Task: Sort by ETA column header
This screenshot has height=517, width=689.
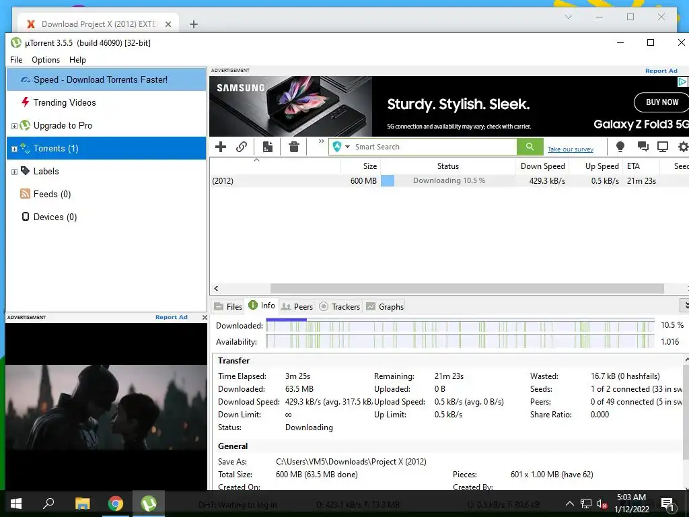Action: point(641,166)
